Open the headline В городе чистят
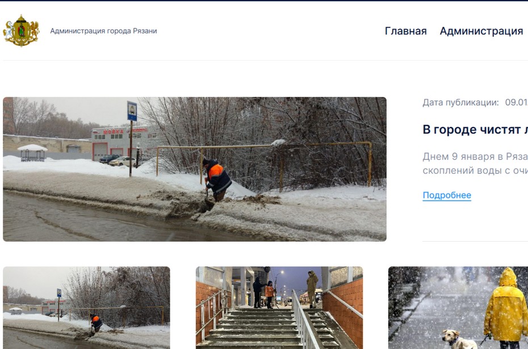The width and height of the screenshot is (528, 349). pyautogui.click(x=475, y=129)
